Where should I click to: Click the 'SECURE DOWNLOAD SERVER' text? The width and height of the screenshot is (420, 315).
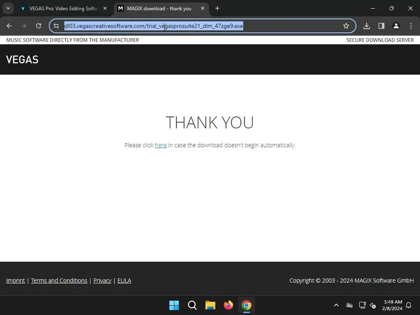click(380, 40)
